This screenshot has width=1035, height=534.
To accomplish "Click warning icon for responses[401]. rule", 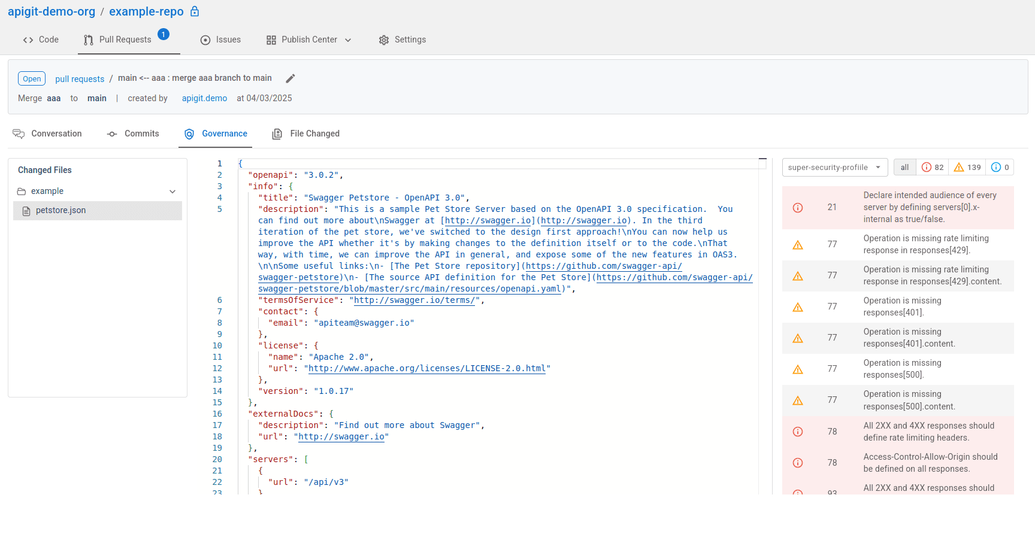I will coord(798,307).
